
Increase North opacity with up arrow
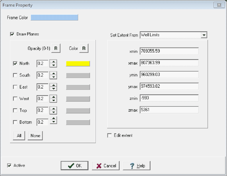(x=53, y=62)
